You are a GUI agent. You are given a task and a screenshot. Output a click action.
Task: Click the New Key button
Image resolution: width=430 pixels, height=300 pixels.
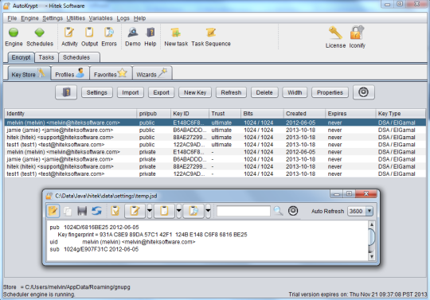195,92
